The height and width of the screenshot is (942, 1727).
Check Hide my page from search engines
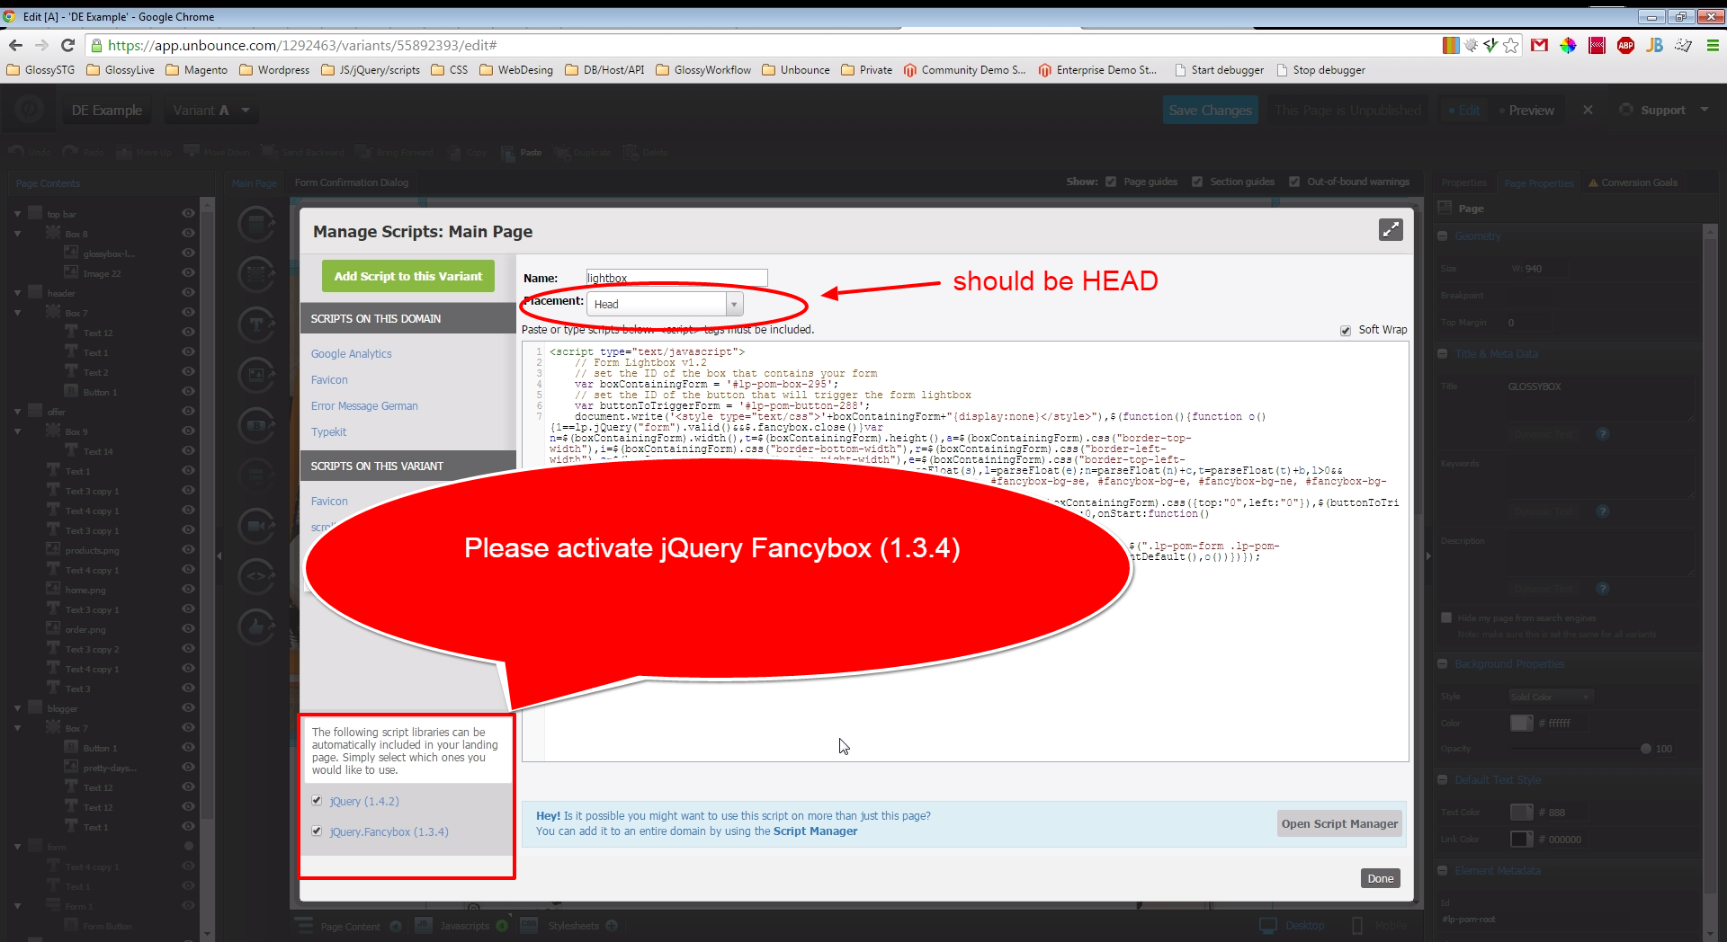point(1446,618)
